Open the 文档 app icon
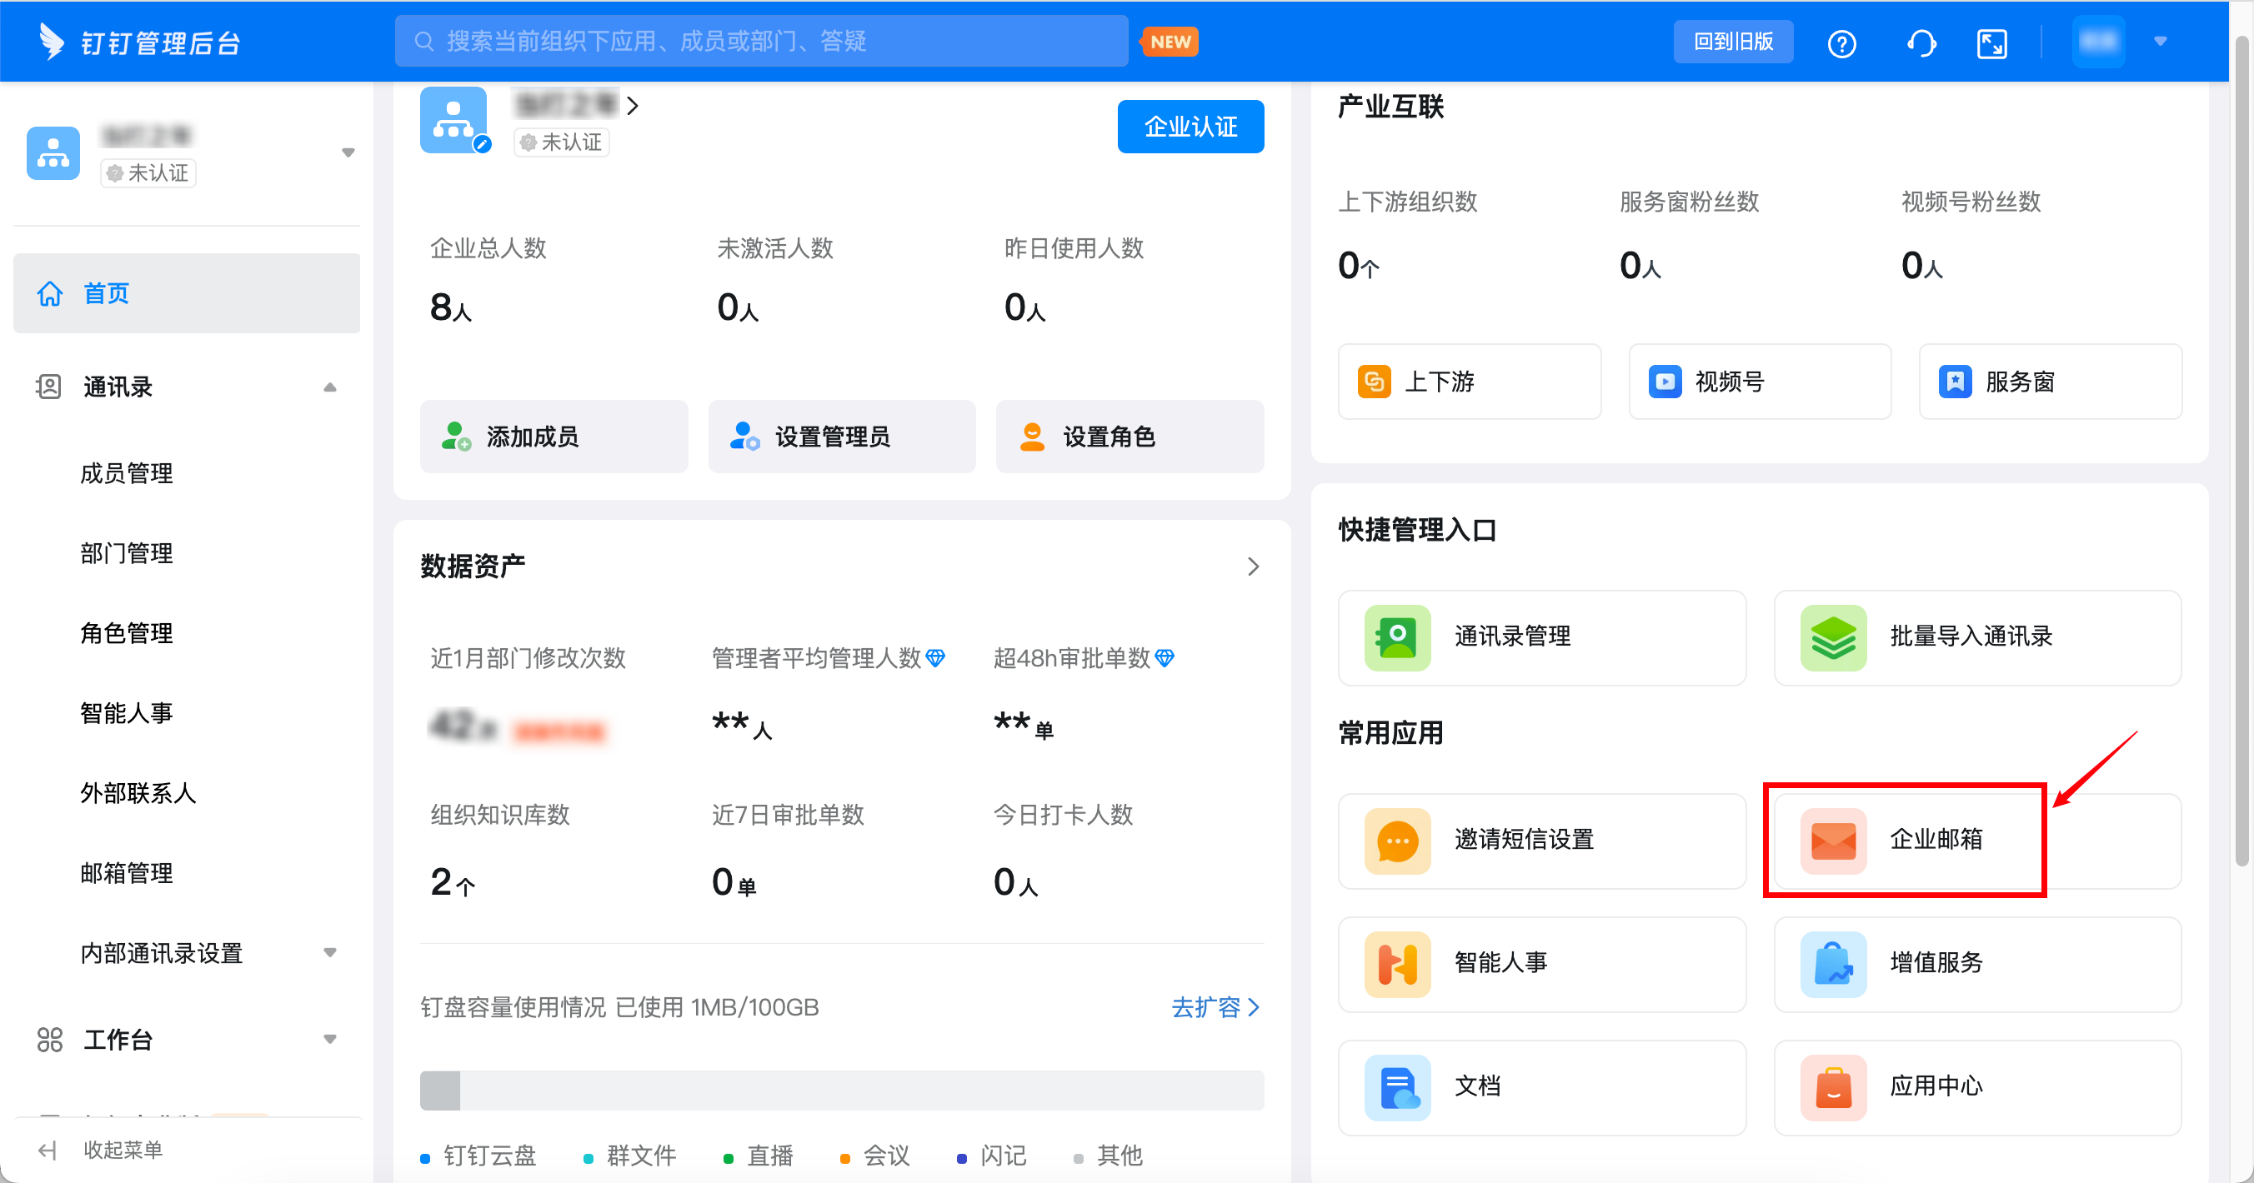Viewport: 2254px width, 1183px height. [1397, 1088]
